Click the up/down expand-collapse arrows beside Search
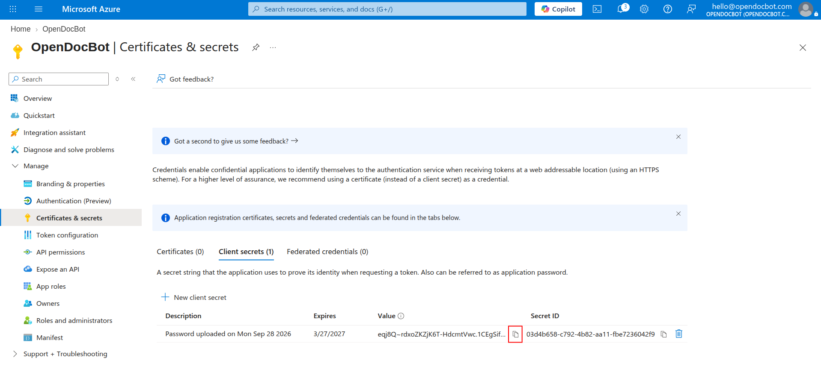Image resolution: width=821 pixels, height=378 pixels. click(117, 79)
